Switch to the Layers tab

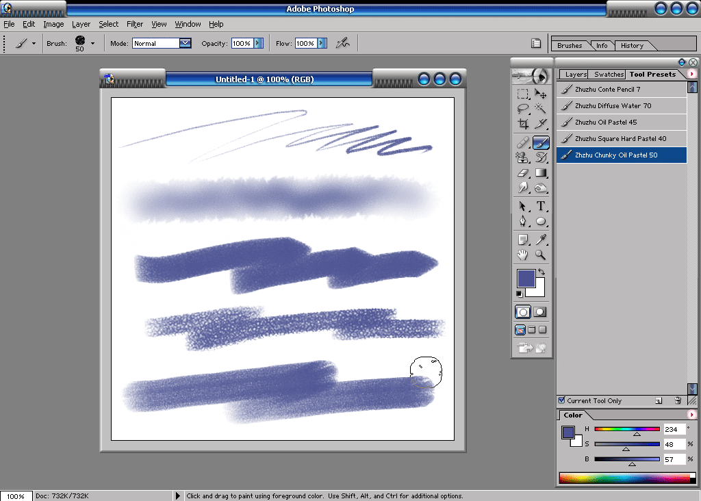click(x=575, y=75)
